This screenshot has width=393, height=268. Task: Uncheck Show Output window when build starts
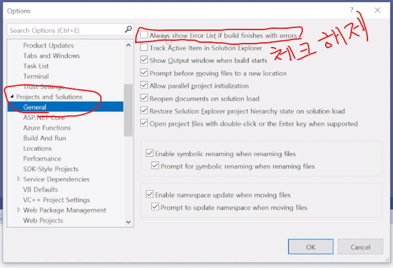144,60
